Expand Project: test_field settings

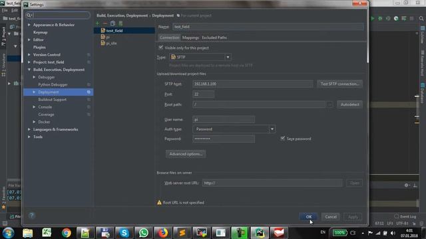point(29,62)
